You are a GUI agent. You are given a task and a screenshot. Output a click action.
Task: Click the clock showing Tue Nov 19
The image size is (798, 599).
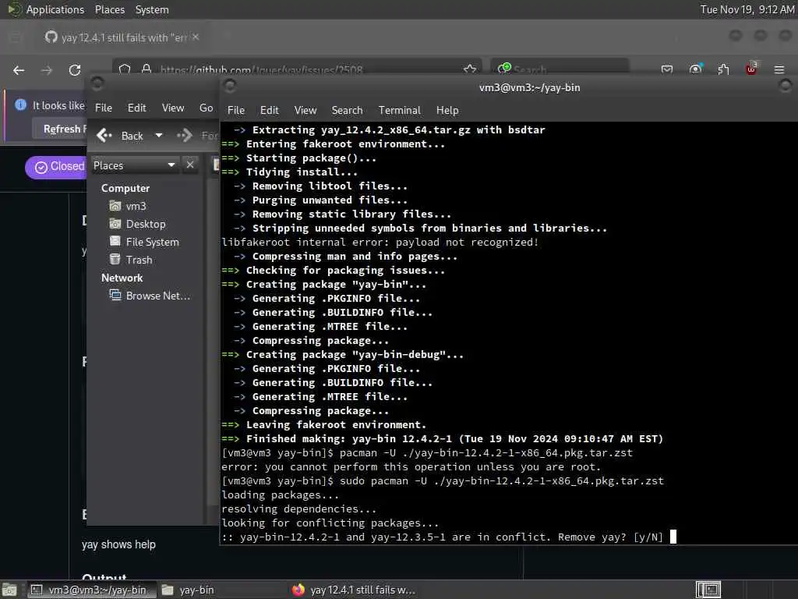point(747,9)
